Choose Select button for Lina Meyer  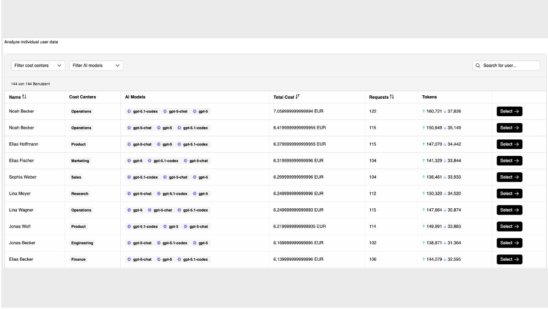tap(509, 194)
